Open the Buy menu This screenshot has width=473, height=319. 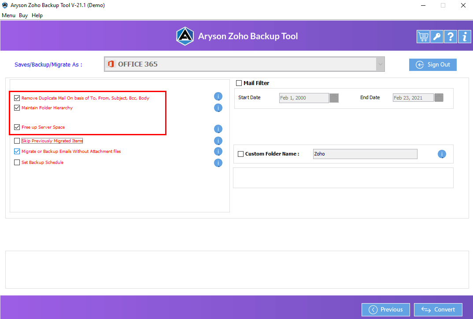point(23,15)
